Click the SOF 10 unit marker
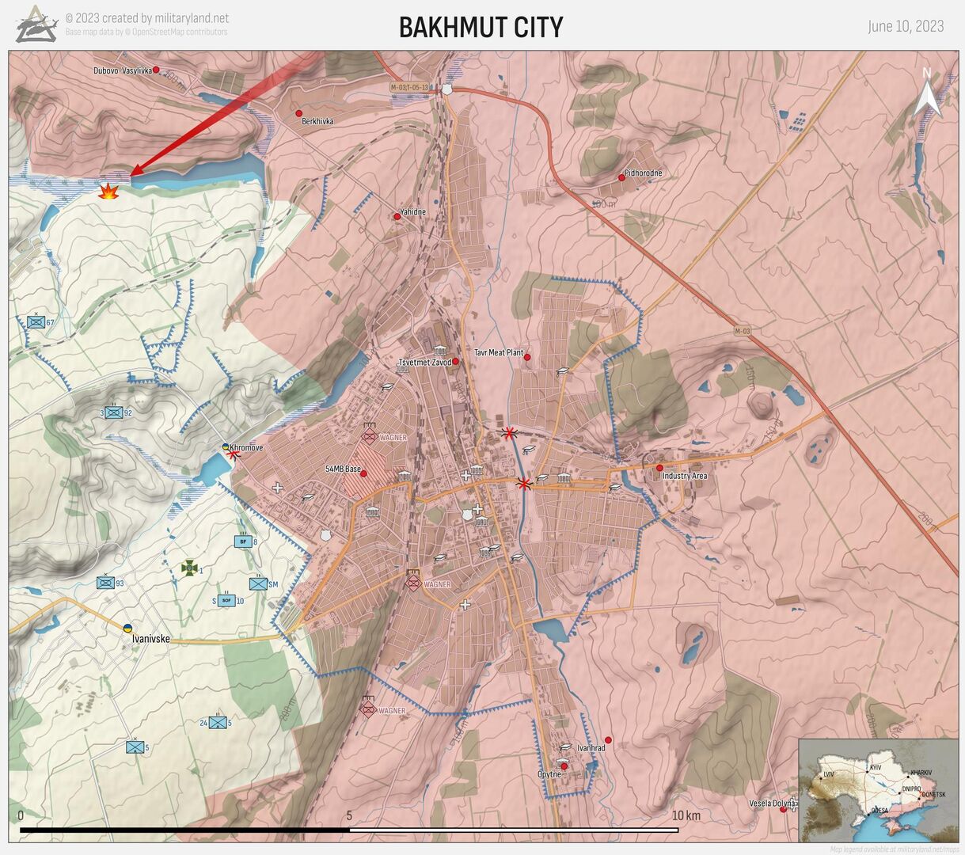 [x=226, y=601]
